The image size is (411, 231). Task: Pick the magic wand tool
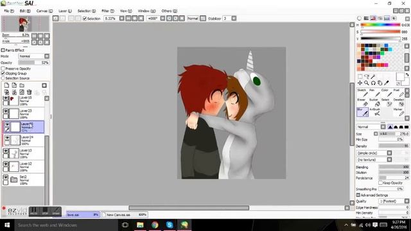[x=373, y=76]
